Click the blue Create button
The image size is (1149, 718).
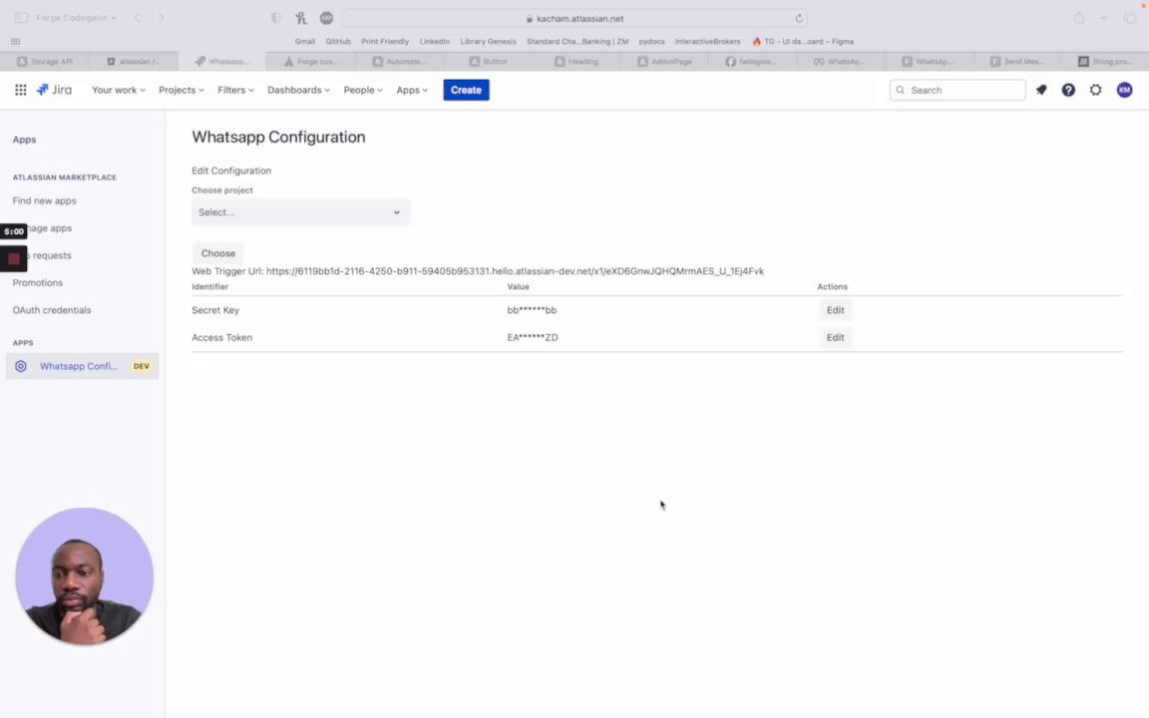tap(466, 90)
